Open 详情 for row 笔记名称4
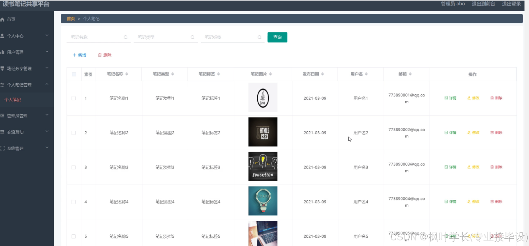 pyautogui.click(x=450, y=201)
